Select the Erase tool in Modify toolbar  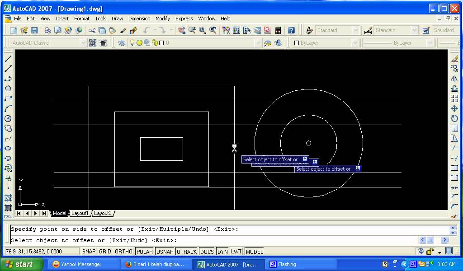[454, 59]
